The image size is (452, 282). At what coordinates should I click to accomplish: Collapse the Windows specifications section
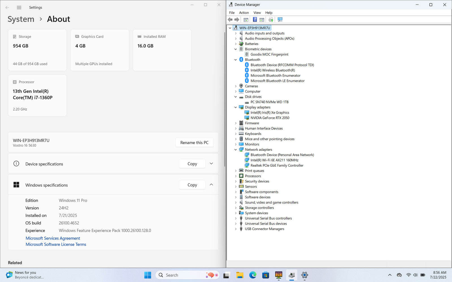click(211, 185)
